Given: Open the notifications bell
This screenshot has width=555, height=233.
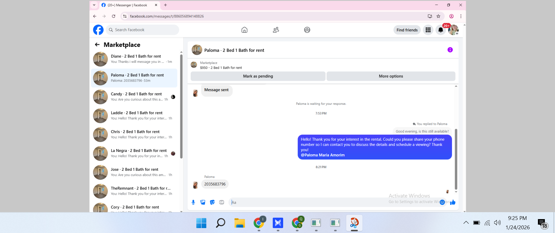Looking at the screenshot, I should click(x=440, y=30).
